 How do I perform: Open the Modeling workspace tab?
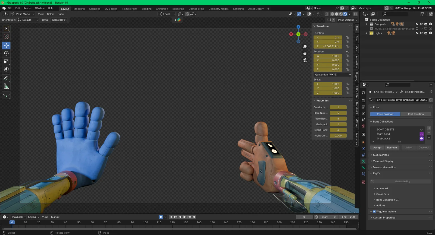pyautogui.click(x=79, y=9)
